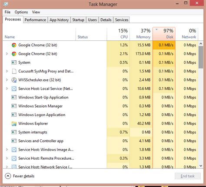Expand Service Host: Remote Procedure group
This screenshot has height=187, width=206.
pos(7,158)
